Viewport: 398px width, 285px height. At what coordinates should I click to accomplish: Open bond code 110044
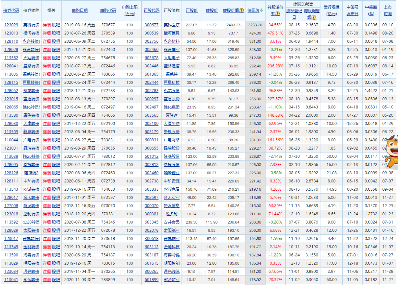[11, 140]
